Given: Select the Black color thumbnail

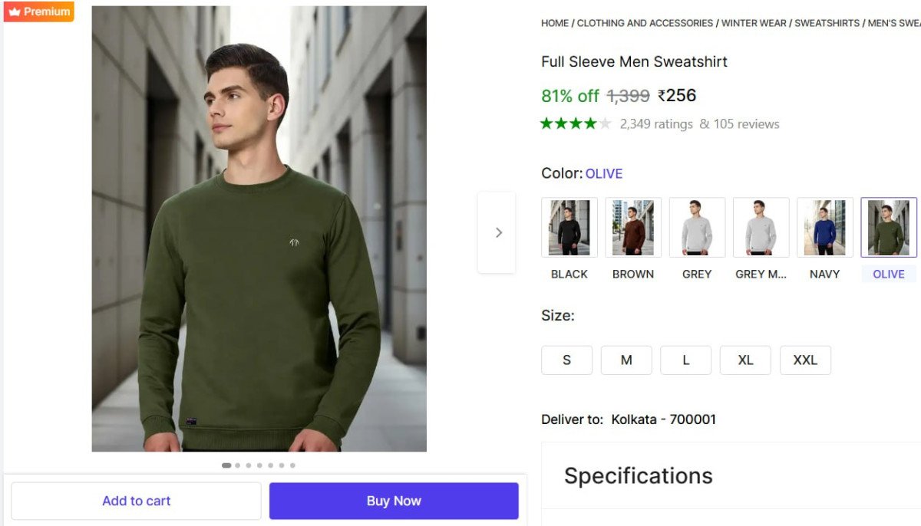Looking at the screenshot, I should 569,228.
